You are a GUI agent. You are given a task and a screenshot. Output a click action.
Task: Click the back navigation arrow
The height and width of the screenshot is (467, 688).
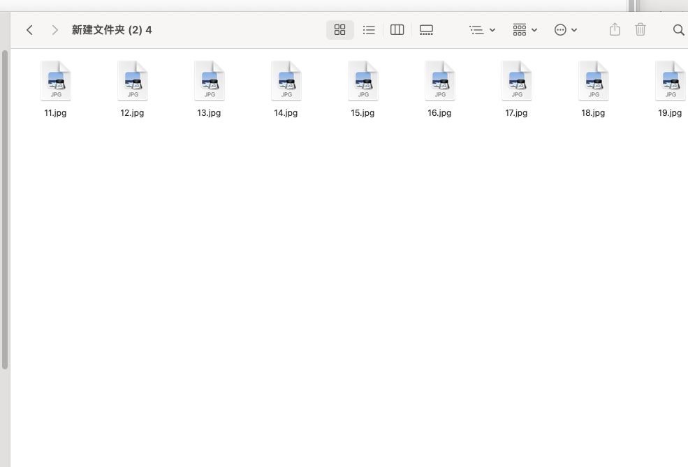coord(29,30)
